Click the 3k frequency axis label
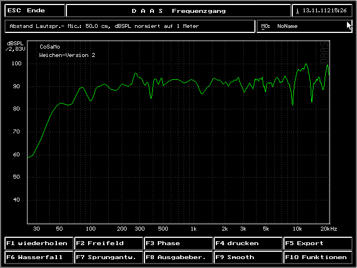Image resolution: width=357 pixels, height=268 pixels. click(243, 229)
